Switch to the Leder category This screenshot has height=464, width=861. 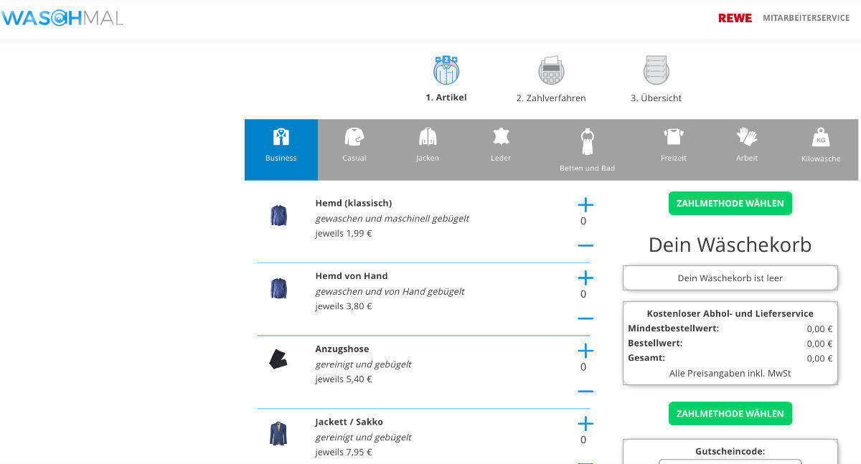(501, 144)
